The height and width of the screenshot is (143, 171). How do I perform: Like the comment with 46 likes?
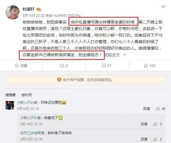pyautogui.click(x=158, y=109)
